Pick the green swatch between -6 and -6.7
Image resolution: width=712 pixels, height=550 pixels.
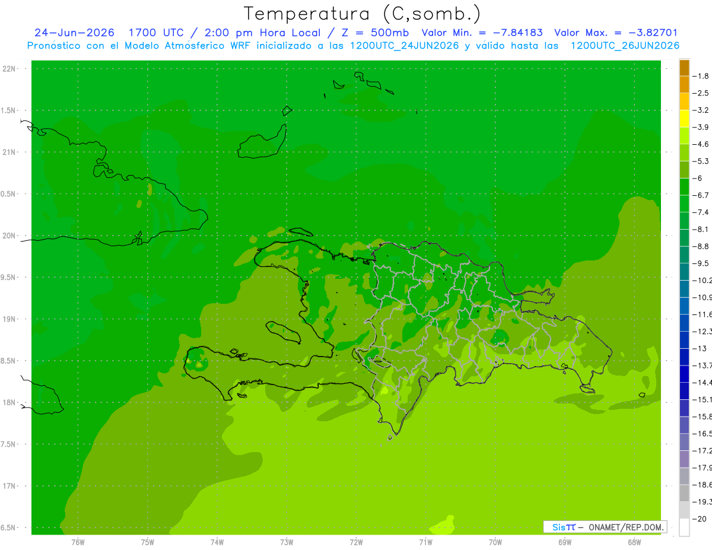click(684, 186)
